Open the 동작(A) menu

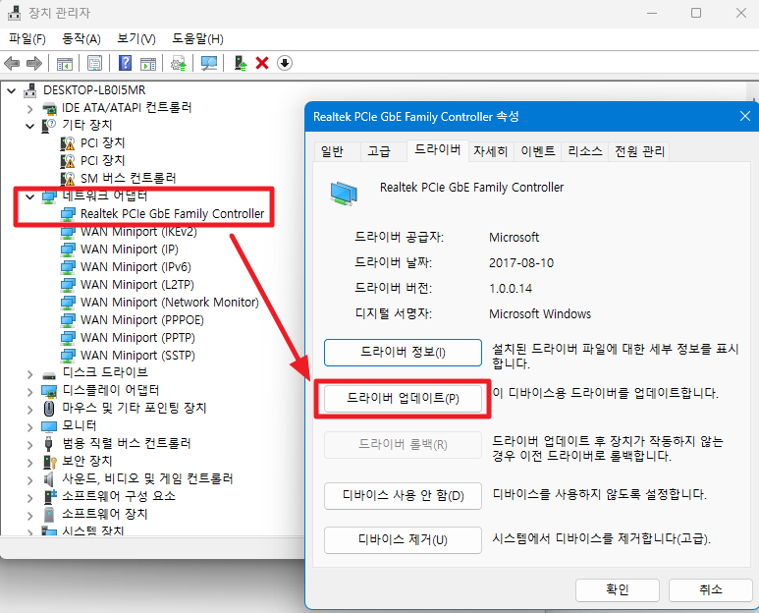[81, 38]
